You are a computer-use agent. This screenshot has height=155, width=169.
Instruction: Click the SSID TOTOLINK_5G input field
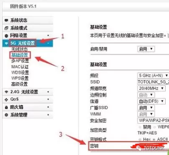click(x=153, y=82)
